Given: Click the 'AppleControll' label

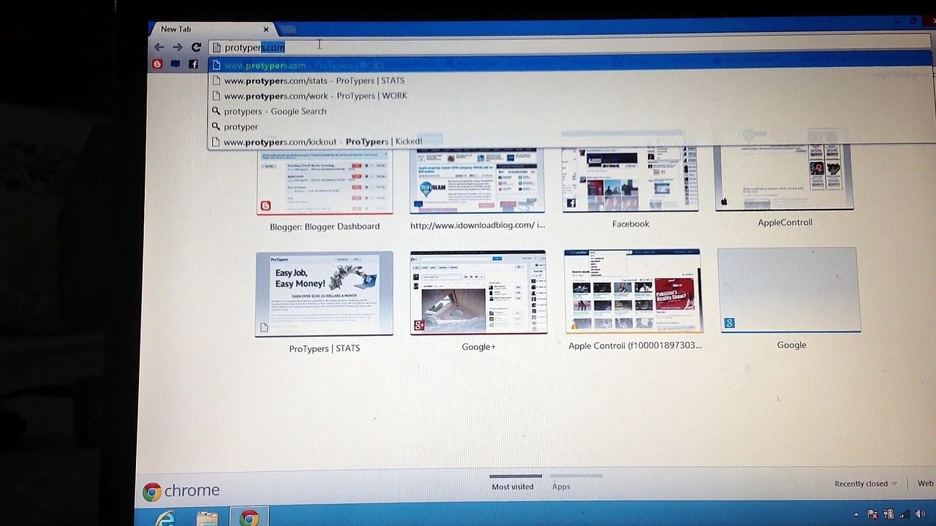Looking at the screenshot, I should [x=785, y=223].
